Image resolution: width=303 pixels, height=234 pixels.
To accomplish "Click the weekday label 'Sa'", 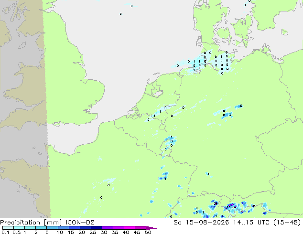I will (x=177, y=223).
